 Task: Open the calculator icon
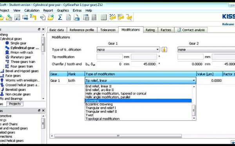pos(94,18)
